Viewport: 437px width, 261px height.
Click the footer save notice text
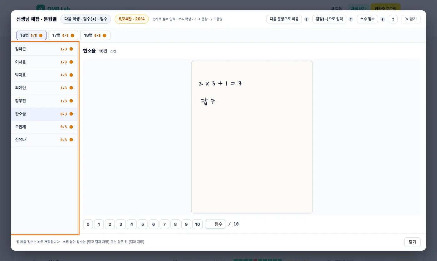coord(80,242)
